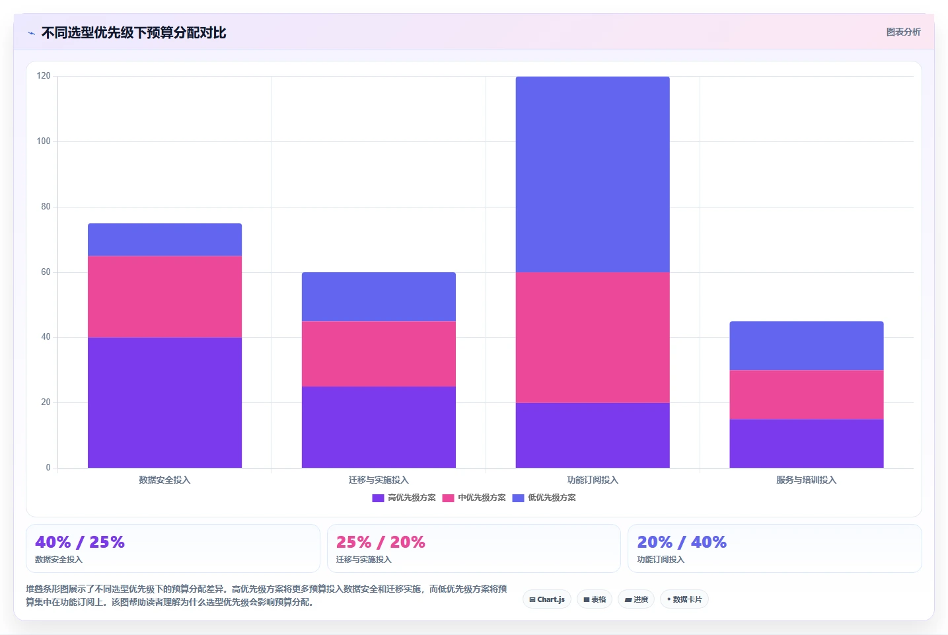Click the 数据安全投入 axis label
948x635 pixels.
164,480
